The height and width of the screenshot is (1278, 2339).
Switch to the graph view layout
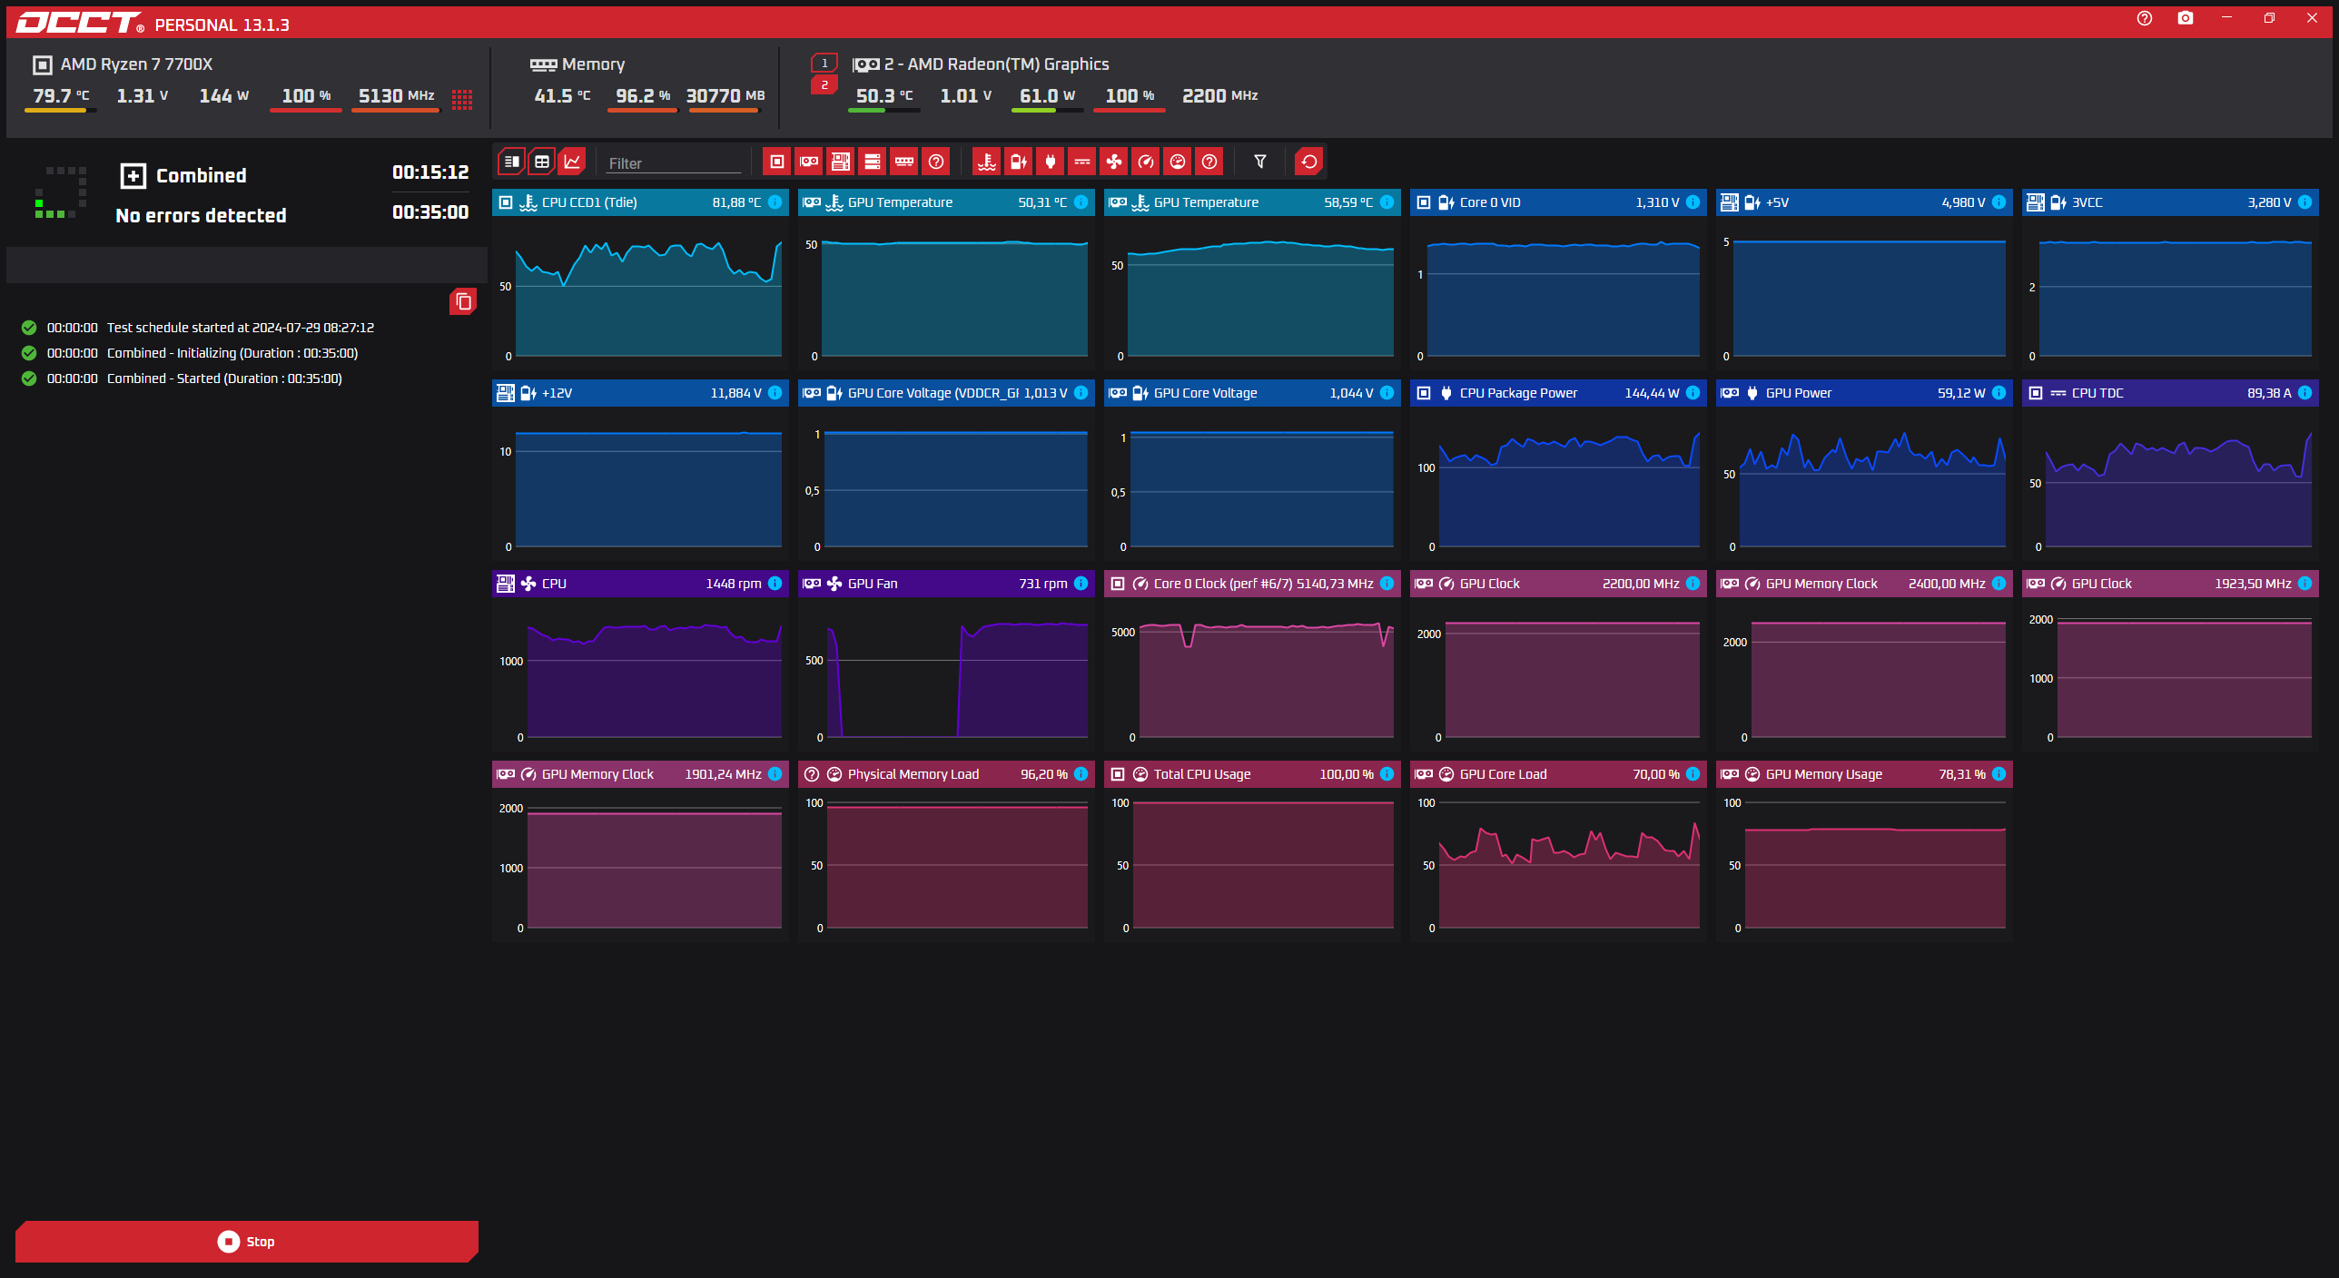coord(573,162)
